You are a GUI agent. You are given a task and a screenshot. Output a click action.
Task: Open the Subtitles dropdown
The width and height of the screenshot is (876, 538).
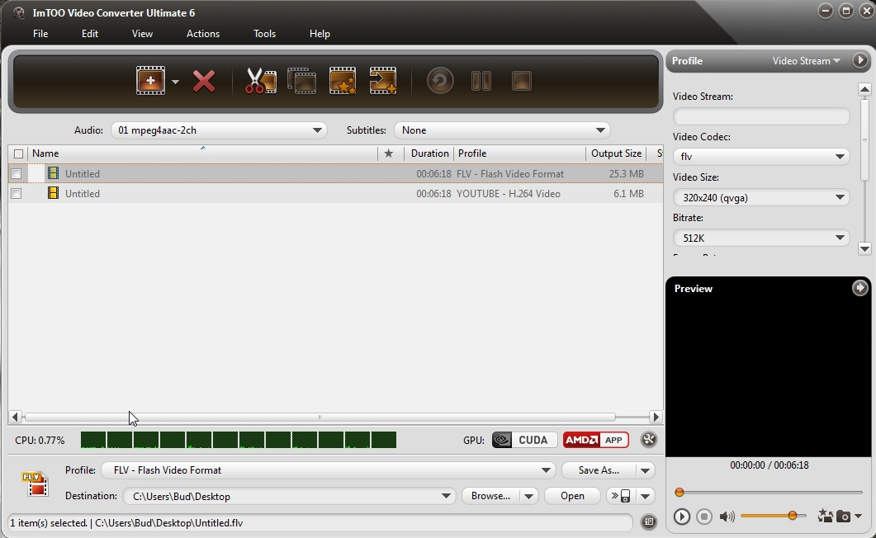tap(502, 130)
